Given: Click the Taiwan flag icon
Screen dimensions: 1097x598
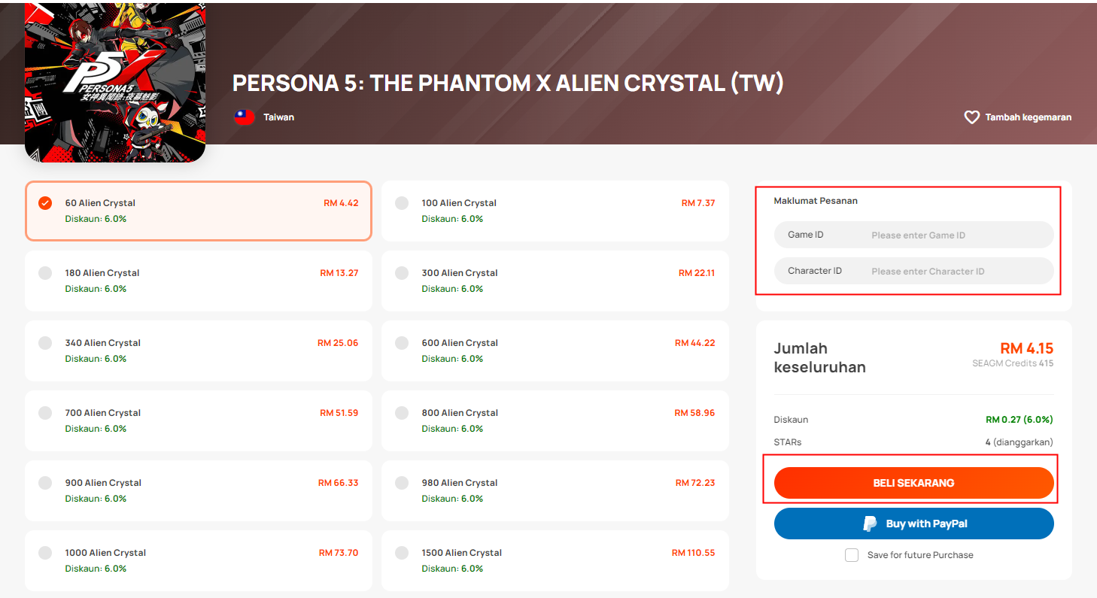Looking at the screenshot, I should pyautogui.click(x=244, y=117).
